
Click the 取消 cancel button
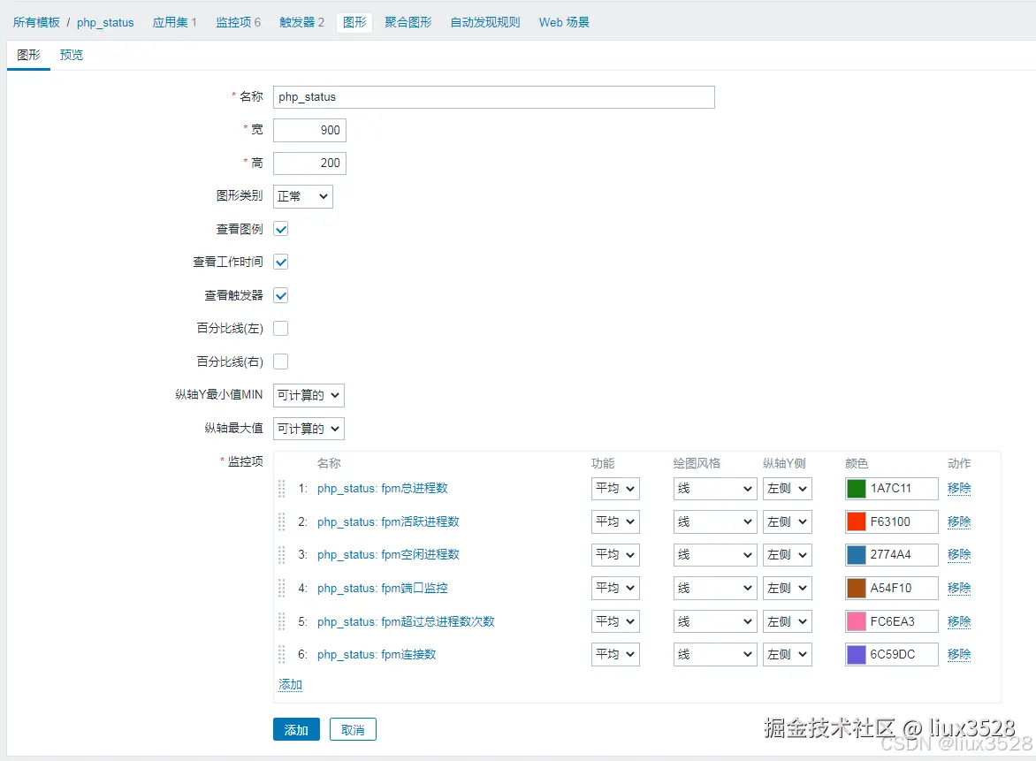[x=352, y=729]
